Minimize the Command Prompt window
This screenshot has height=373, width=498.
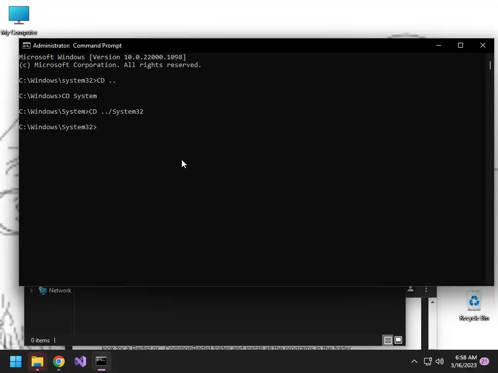[439, 45]
